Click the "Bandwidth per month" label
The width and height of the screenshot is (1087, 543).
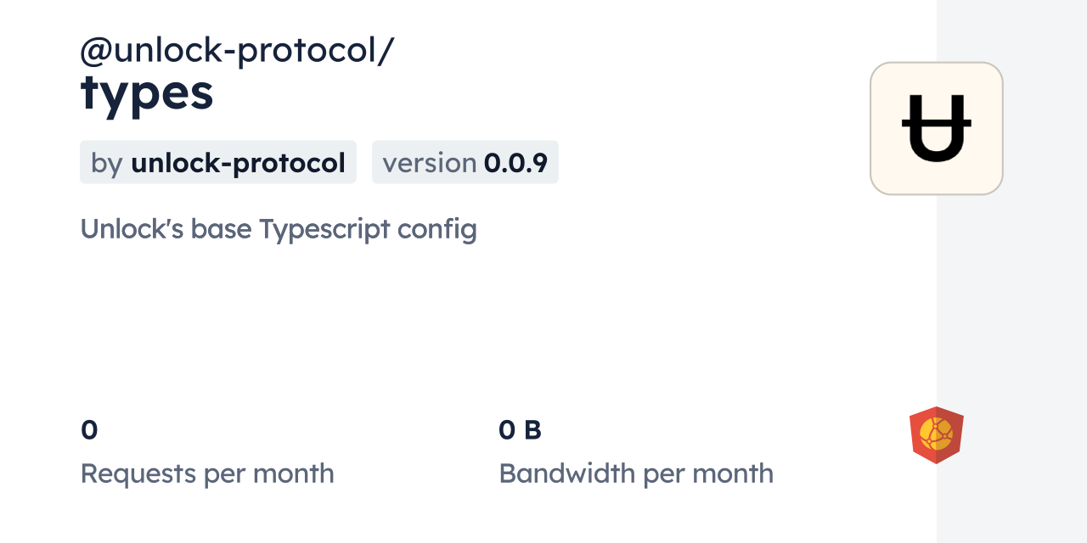tap(636, 473)
